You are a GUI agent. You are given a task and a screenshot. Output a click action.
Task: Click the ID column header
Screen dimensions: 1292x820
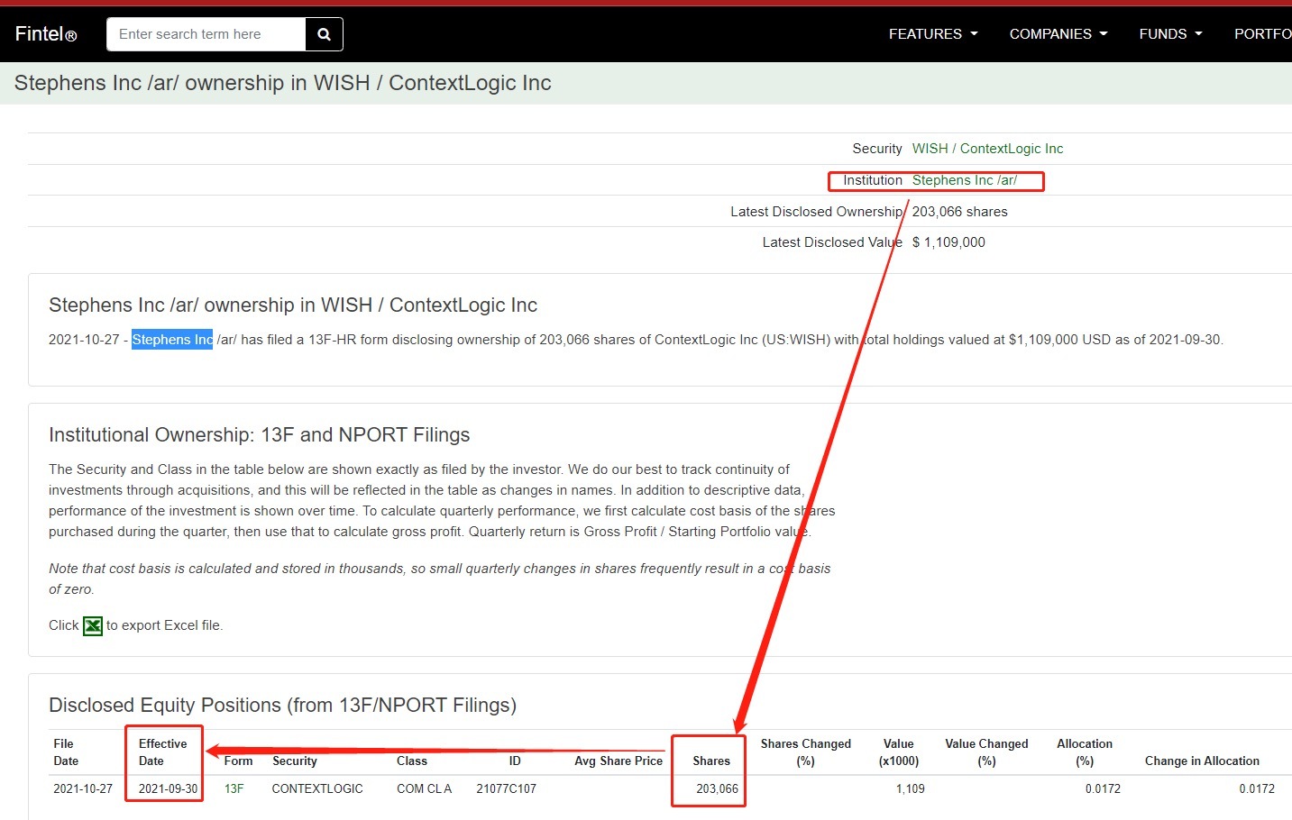[x=515, y=761]
